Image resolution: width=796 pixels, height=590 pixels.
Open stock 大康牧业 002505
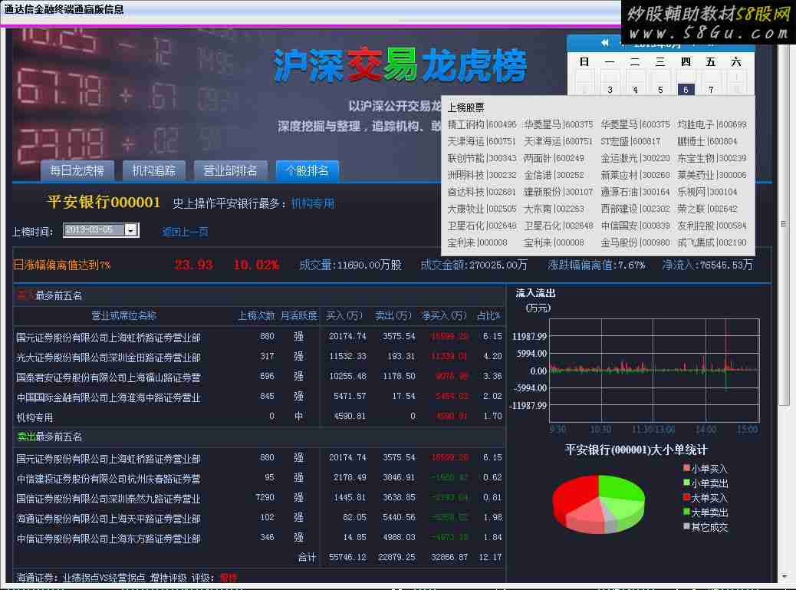482,209
